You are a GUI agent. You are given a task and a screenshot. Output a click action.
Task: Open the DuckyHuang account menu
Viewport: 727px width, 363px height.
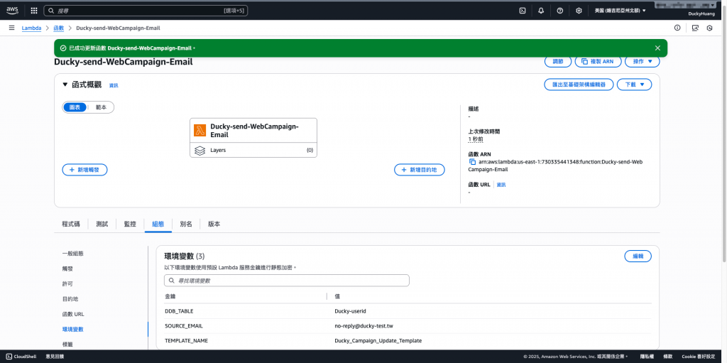coord(701,14)
